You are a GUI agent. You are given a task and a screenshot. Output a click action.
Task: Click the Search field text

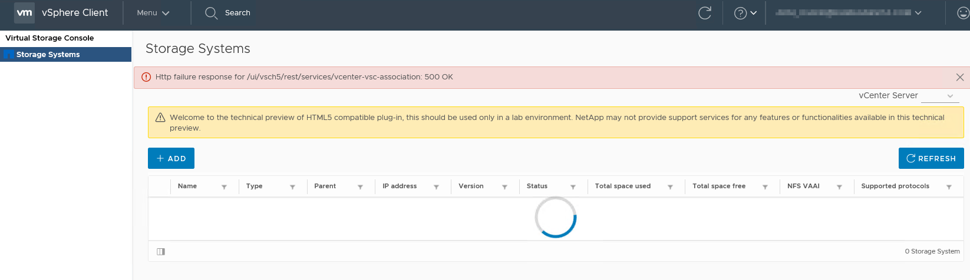tap(237, 12)
